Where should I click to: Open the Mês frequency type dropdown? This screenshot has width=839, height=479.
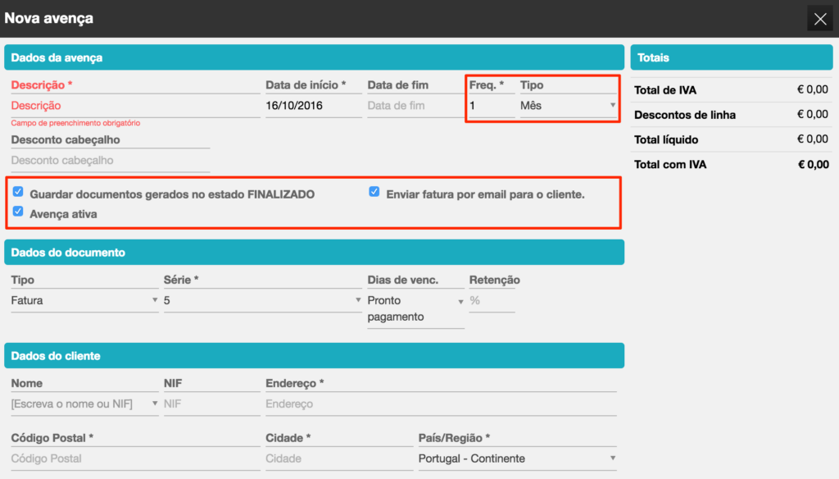(x=568, y=106)
